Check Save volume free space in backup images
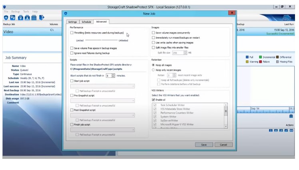The width and height of the screenshot is (299, 170). 72,48
